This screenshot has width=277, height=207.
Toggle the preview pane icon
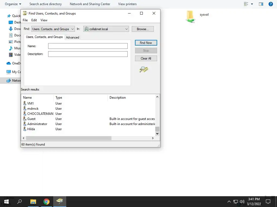point(261,4)
